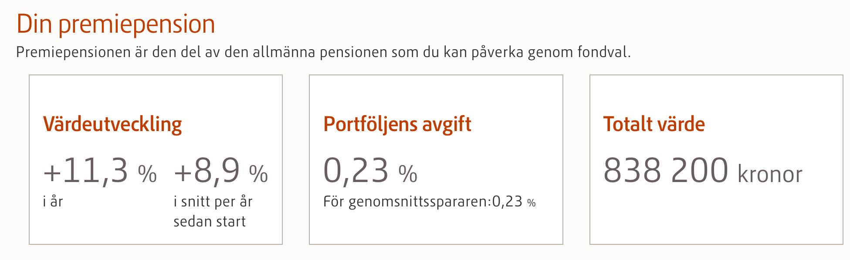Click the 'kronor' unit label

point(770,175)
